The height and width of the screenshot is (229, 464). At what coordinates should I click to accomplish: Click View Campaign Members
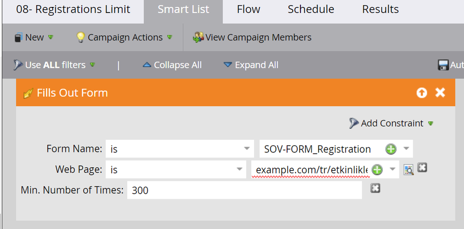[253, 38]
